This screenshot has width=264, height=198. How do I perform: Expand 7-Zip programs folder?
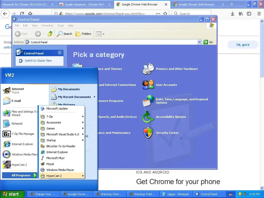pyautogui.click(x=62, y=117)
